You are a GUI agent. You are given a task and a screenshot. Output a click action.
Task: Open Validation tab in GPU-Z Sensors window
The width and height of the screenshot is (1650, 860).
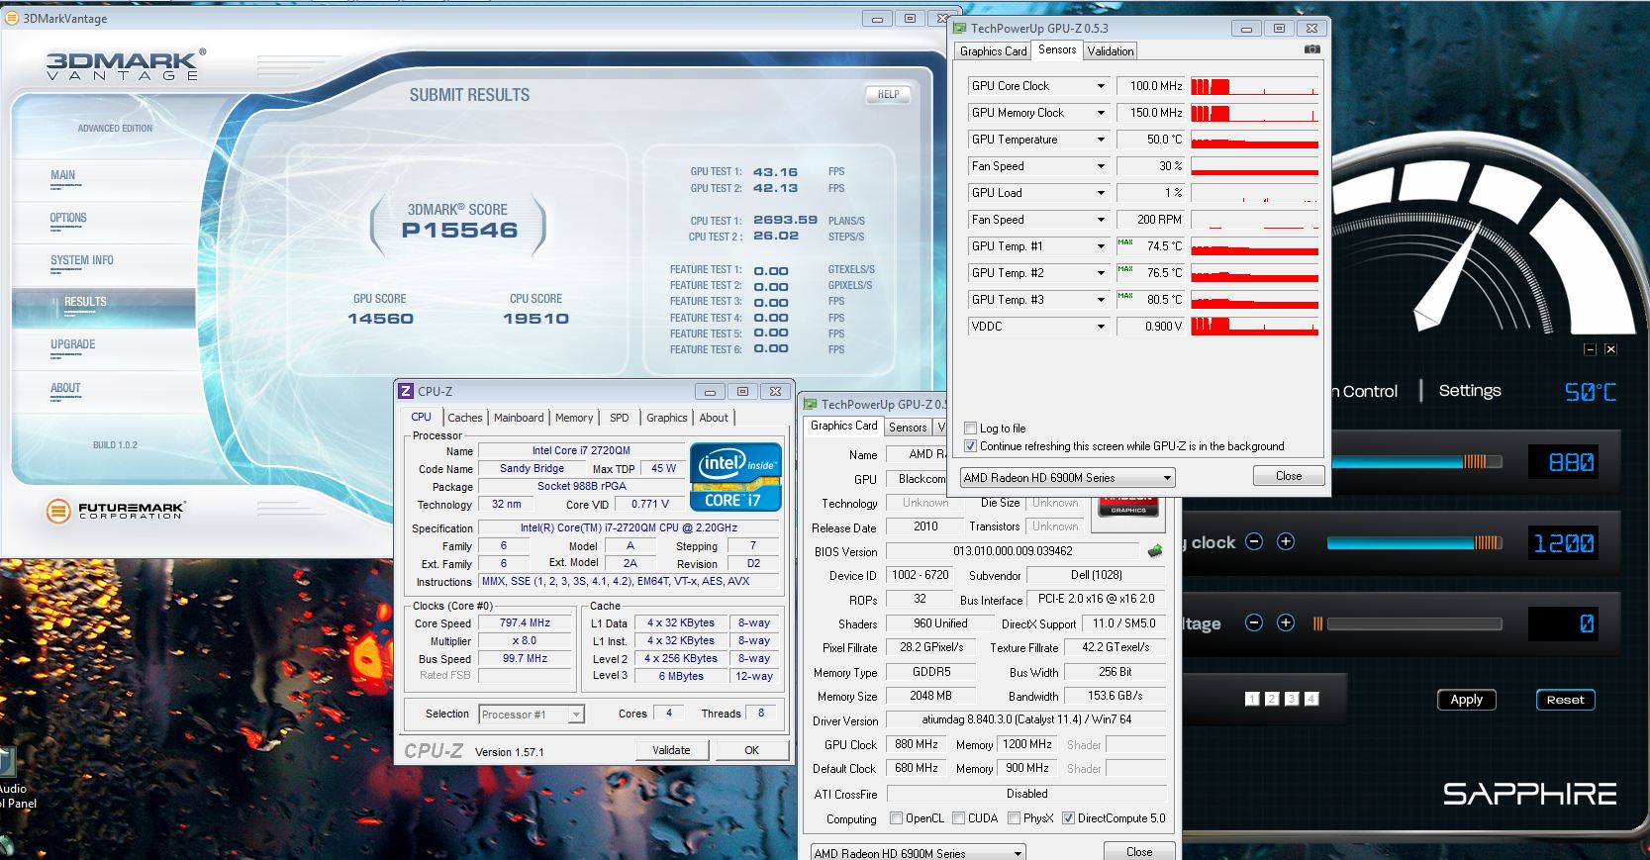point(1110,51)
